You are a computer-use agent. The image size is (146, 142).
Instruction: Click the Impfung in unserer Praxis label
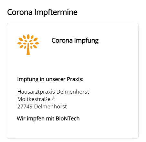click(x=50, y=79)
